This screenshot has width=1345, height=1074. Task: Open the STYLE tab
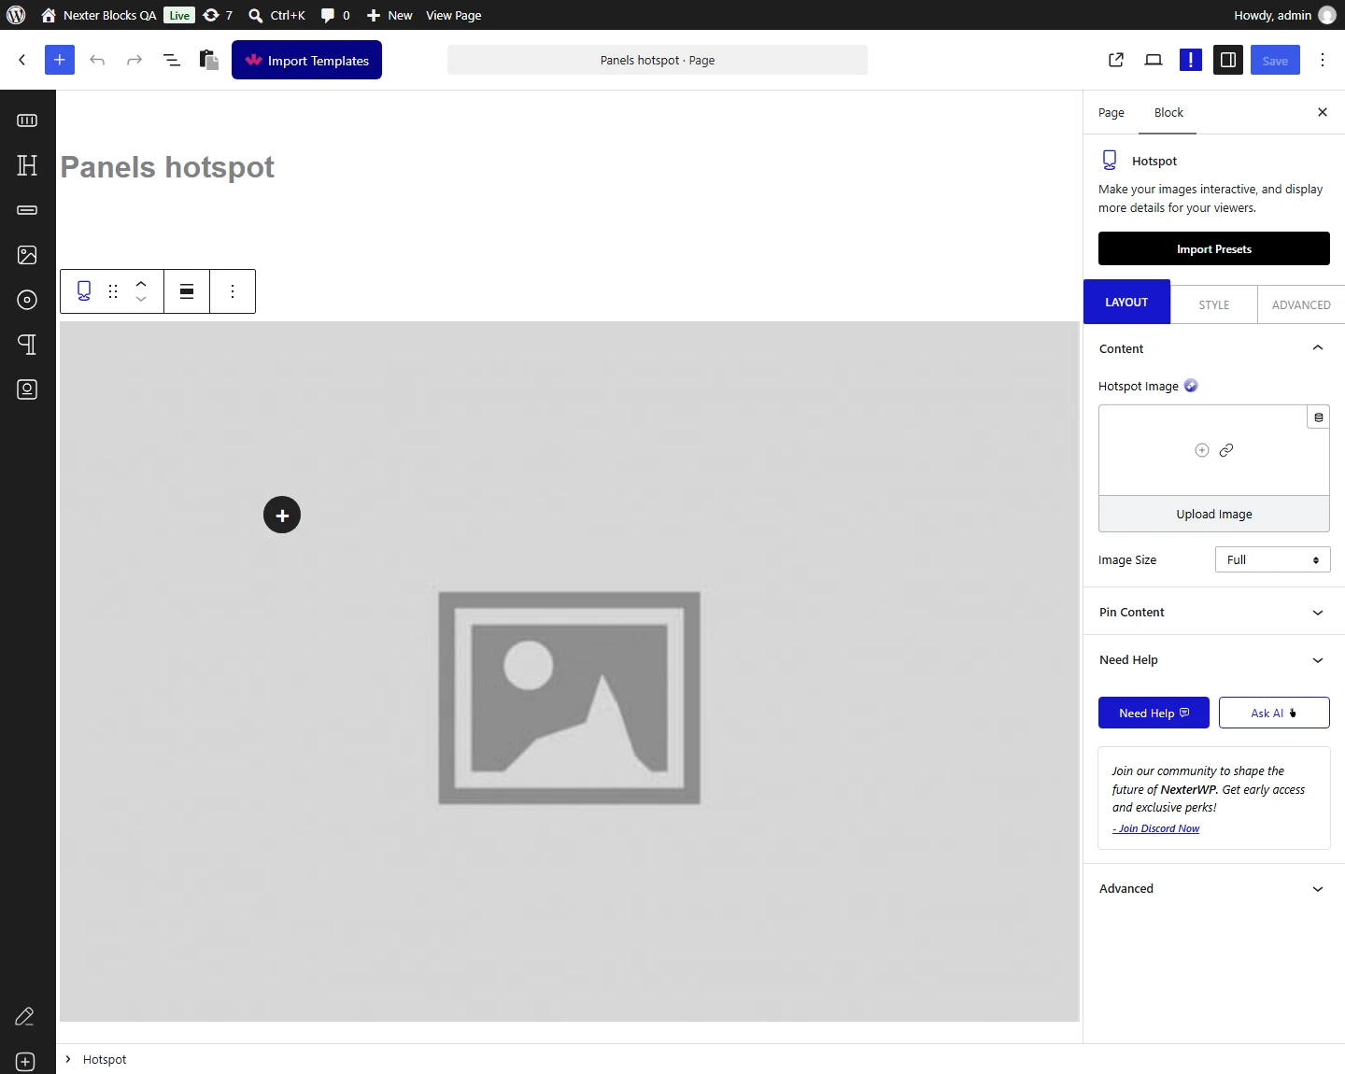pyautogui.click(x=1214, y=304)
